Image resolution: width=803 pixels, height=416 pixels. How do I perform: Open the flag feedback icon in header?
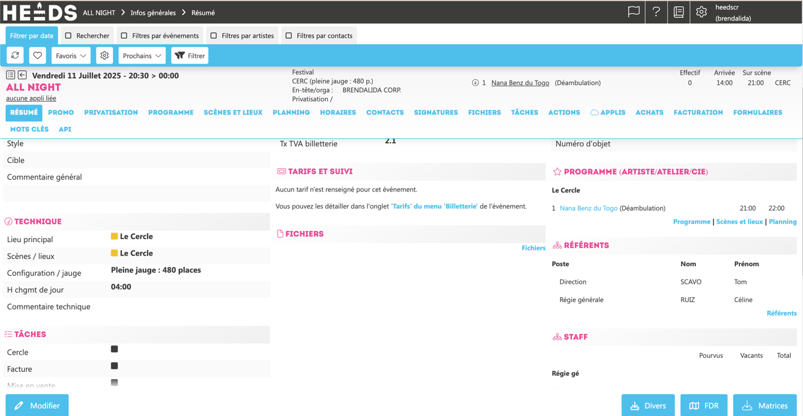tap(634, 12)
